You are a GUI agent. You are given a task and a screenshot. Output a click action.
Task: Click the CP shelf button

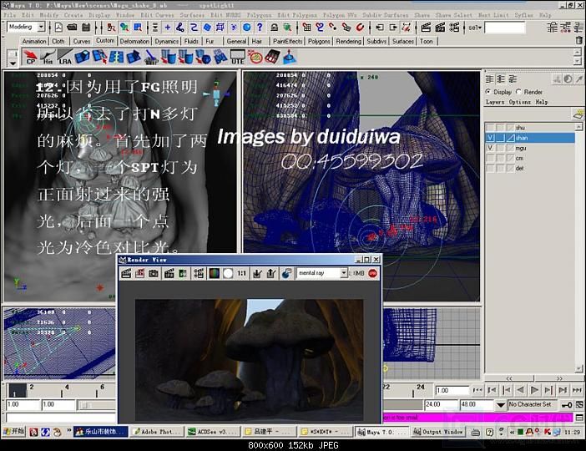click(30, 58)
